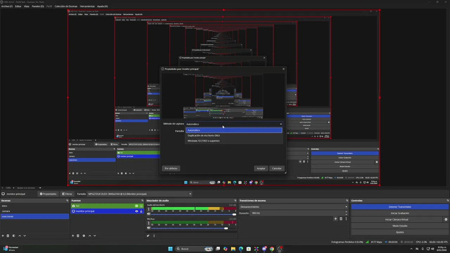
Task: Click Iniciar Grabación button
Action: 400,213
